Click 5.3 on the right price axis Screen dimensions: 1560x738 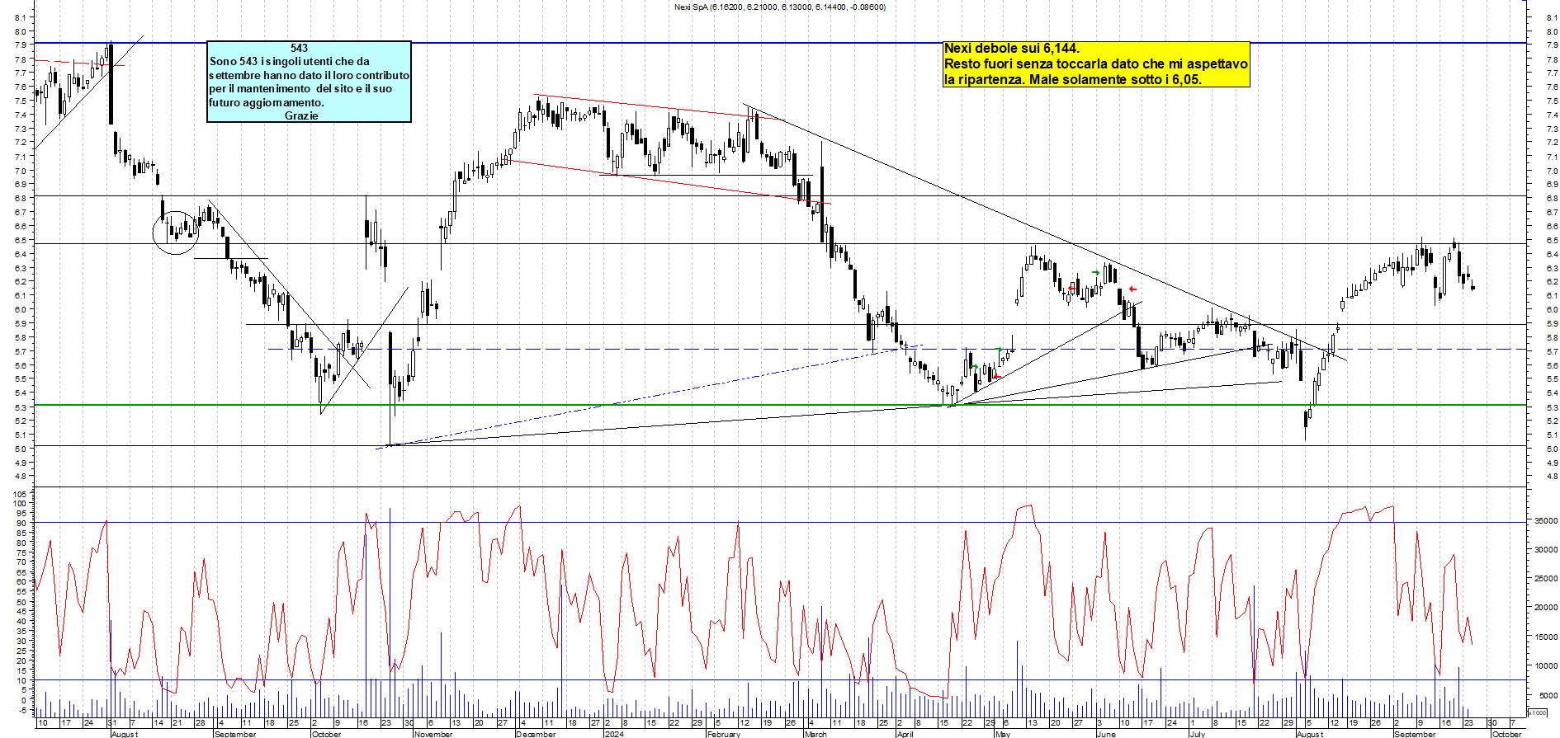(x=1553, y=407)
